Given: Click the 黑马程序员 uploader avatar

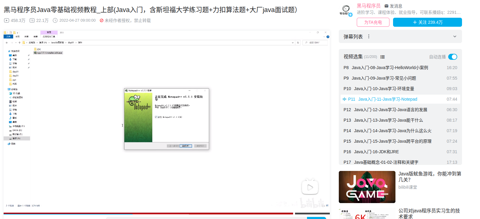Looking at the screenshot, I should point(346,10).
